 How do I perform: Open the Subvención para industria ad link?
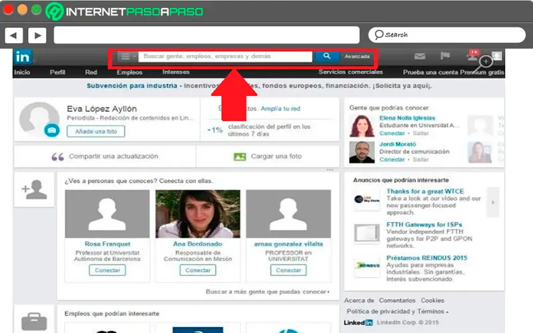[132, 86]
